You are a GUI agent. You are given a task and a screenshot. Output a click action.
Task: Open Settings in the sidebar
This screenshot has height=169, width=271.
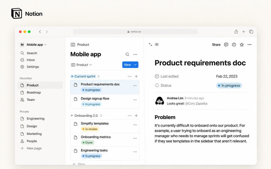click(30, 67)
